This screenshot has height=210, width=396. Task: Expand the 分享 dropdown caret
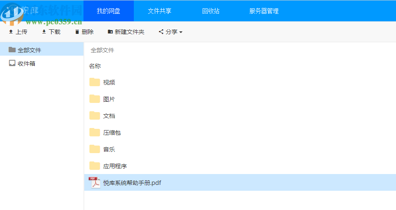click(x=181, y=32)
